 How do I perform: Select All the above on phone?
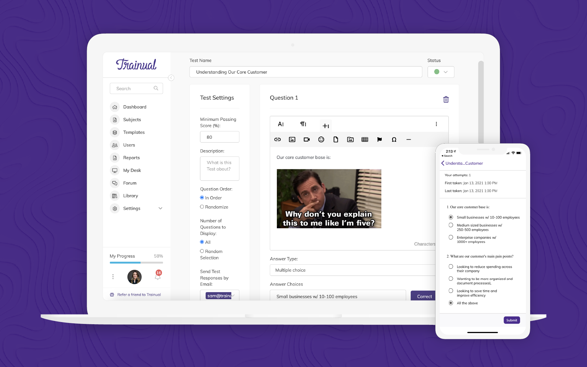tap(451, 303)
